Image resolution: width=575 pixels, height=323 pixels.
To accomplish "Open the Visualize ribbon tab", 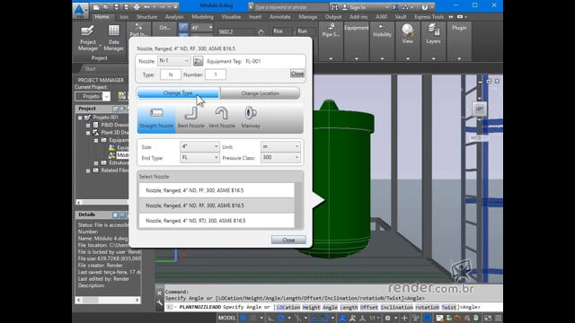I will 231,17.
